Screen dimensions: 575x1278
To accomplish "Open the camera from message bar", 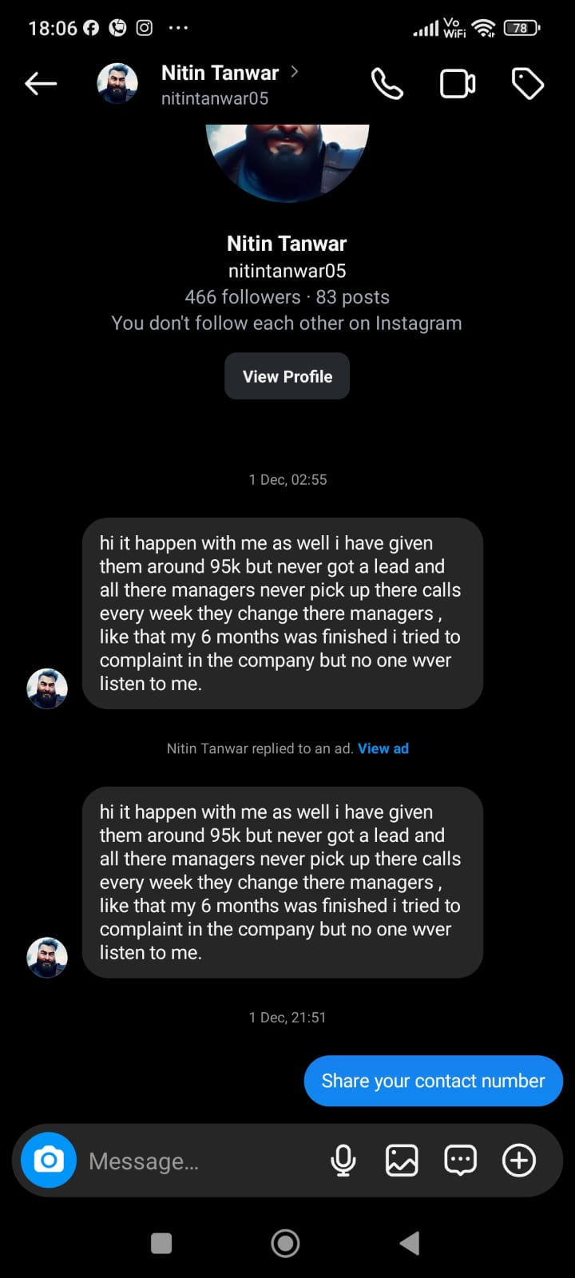I will click(49, 1160).
